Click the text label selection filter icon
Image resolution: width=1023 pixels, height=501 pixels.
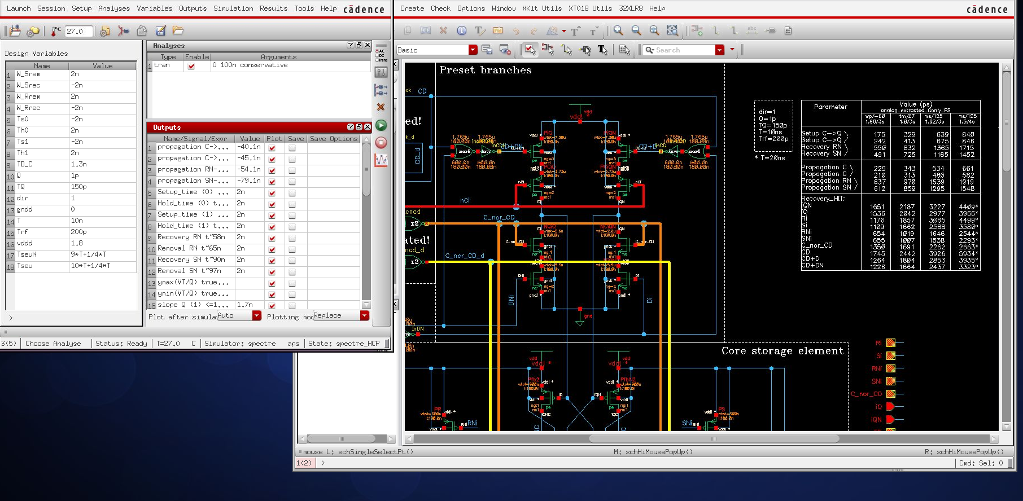pos(603,50)
